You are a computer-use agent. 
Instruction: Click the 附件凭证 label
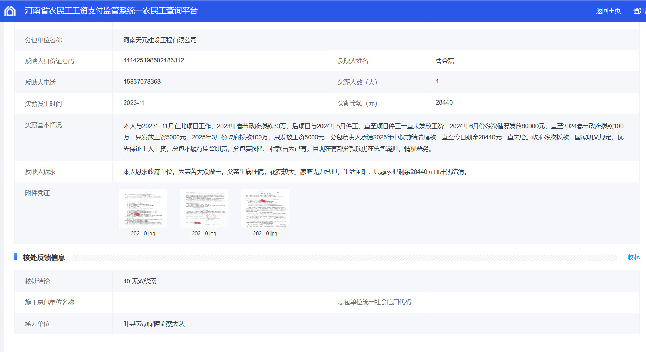pyautogui.click(x=37, y=193)
